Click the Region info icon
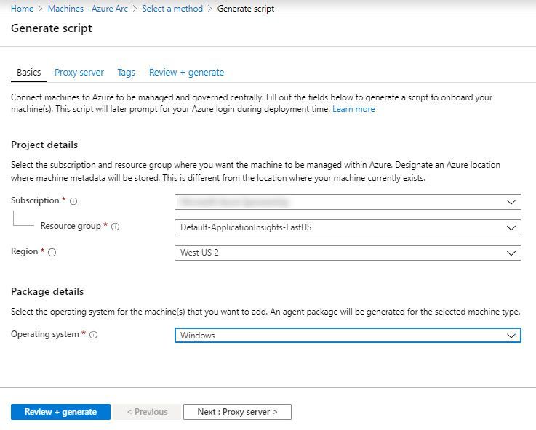Image resolution: width=536 pixels, height=430 pixels. [52, 252]
